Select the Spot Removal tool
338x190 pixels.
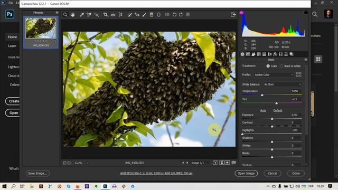click(x=129, y=15)
